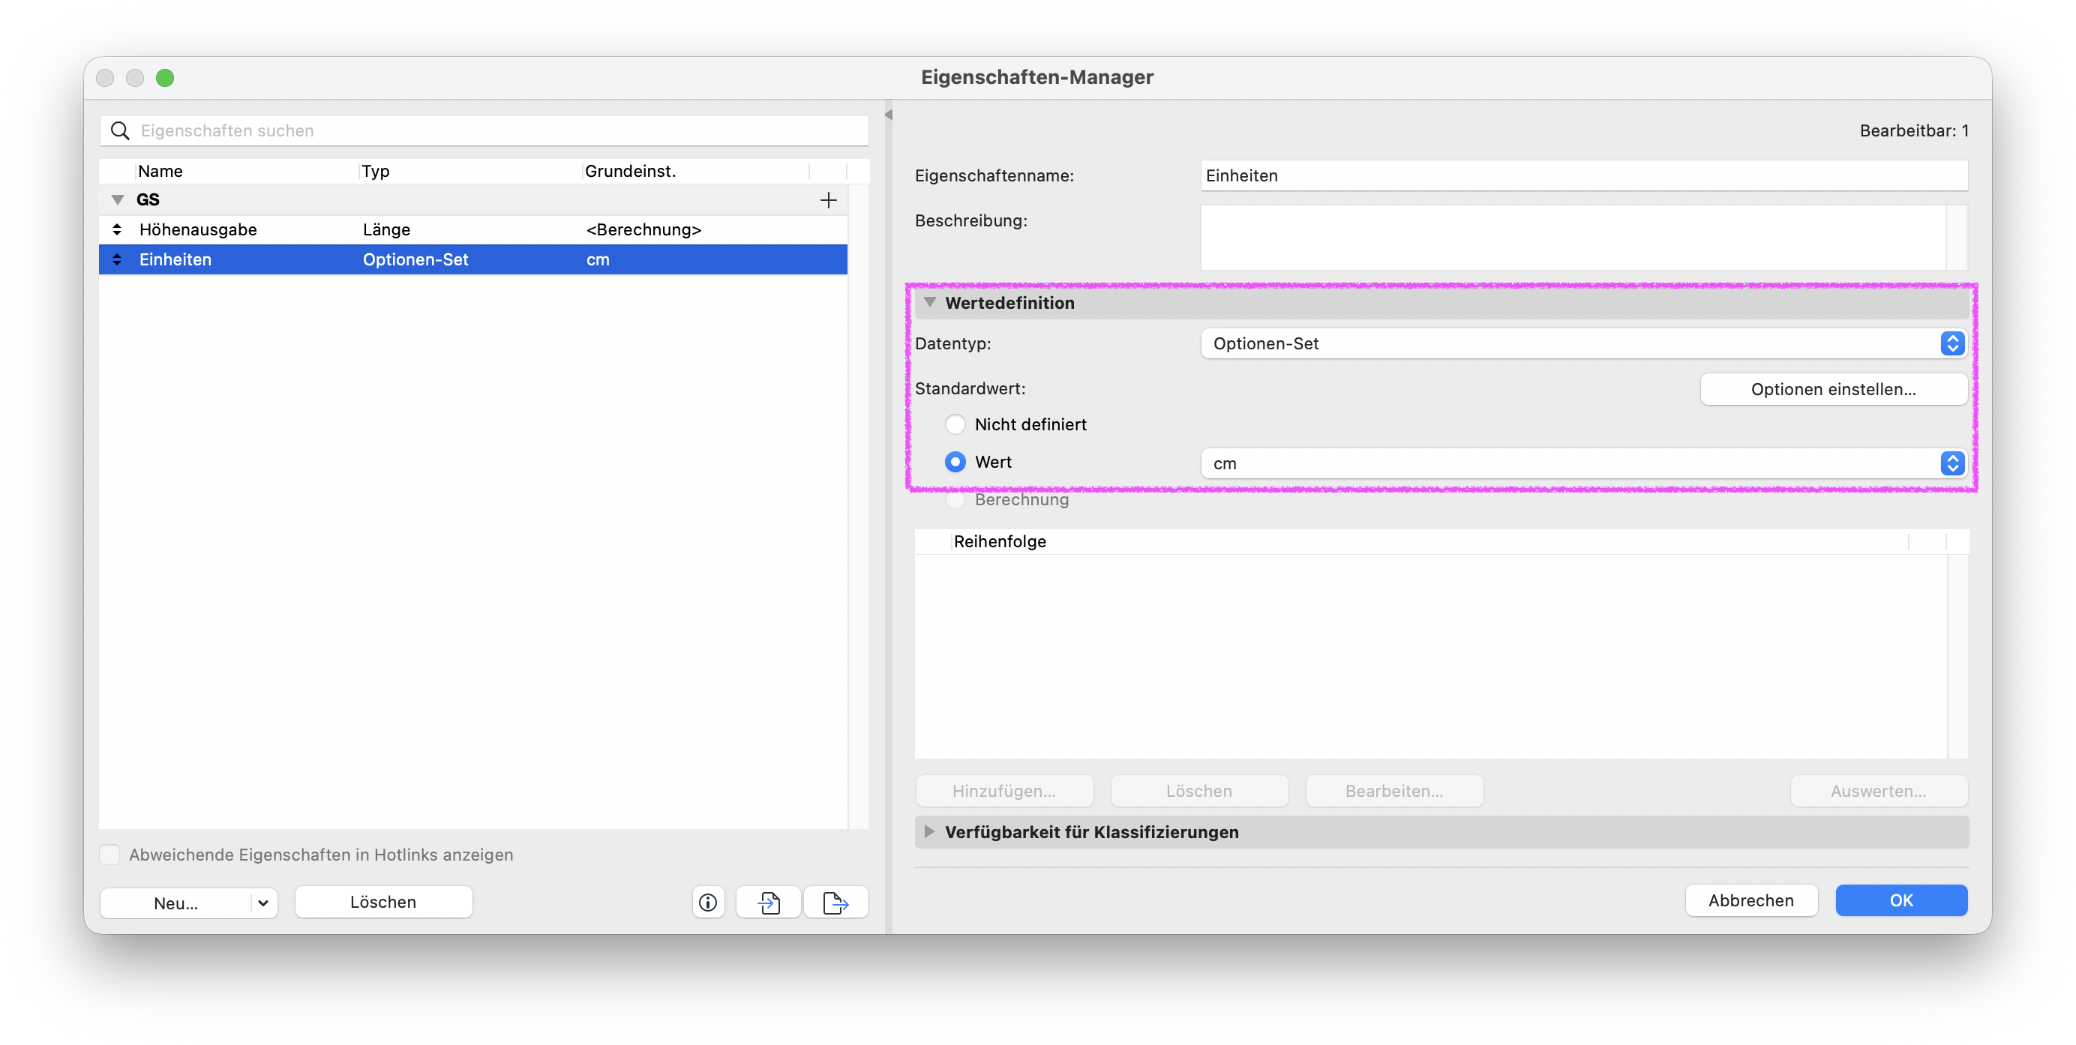Click the Reihenfolge column header
This screenshot has height=1045, width=2076.
click(1429, 541)
